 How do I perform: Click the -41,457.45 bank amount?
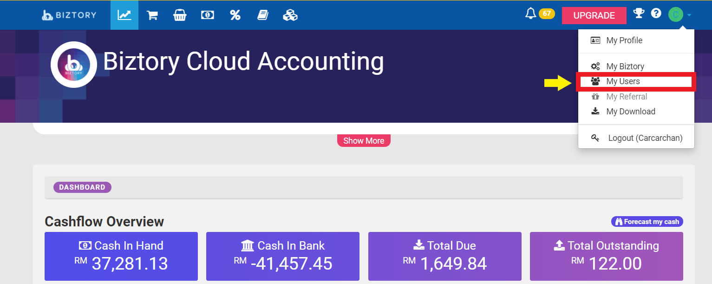pos(291,264)
